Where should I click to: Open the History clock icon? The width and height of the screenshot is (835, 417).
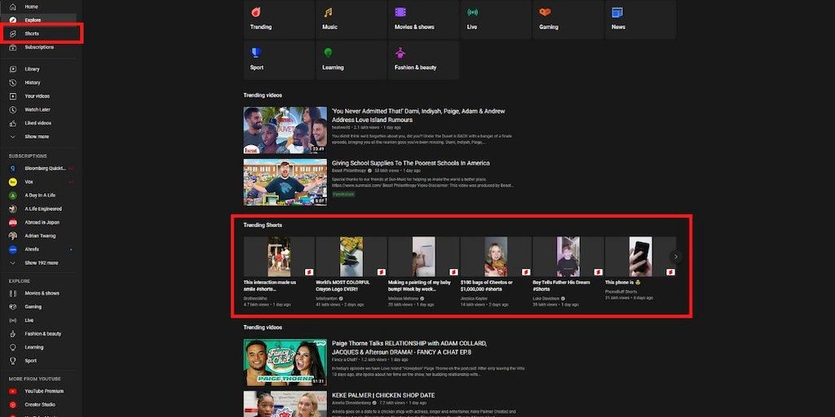point(13,82)
